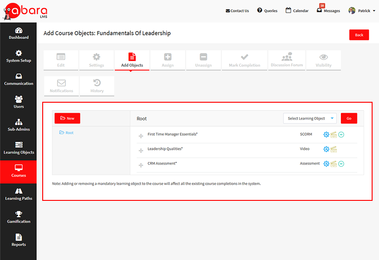Open settings gear for CRM Assessment
This screenshot has height=260, width=379.
point(326,164)
